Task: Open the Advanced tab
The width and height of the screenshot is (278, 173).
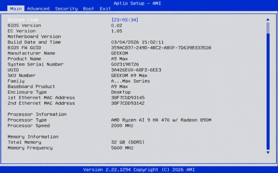Action: [38, 9]
